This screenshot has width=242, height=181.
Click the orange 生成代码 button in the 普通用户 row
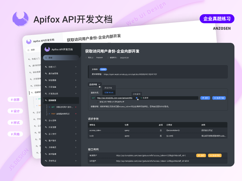pos(215,155)
